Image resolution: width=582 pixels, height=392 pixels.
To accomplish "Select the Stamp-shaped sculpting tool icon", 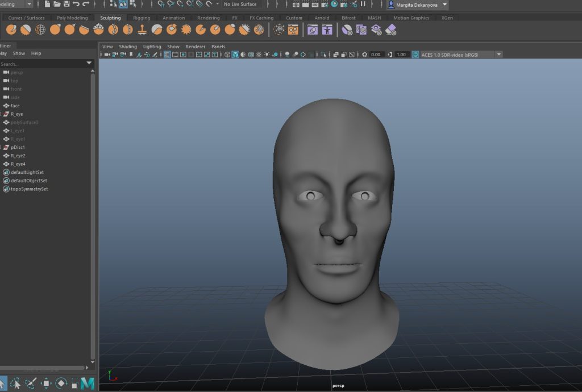I will [x=143, y=30].
